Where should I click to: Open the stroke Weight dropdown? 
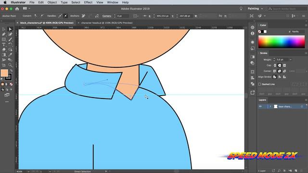click(x=291, y=60)
